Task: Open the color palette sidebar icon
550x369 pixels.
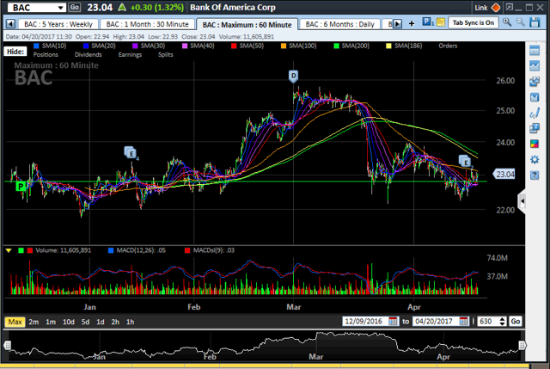Action: [535, 144]
